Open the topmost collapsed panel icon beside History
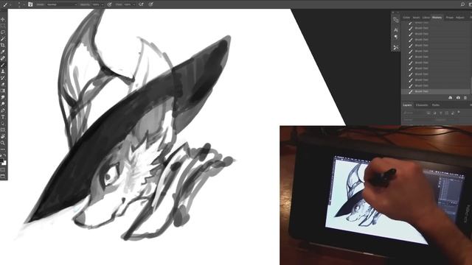The width and height of the screenshot is (472, 265). coord(396,20)
